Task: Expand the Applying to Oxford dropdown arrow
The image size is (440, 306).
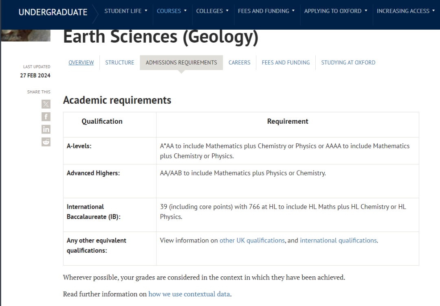Action: point(366,11)
